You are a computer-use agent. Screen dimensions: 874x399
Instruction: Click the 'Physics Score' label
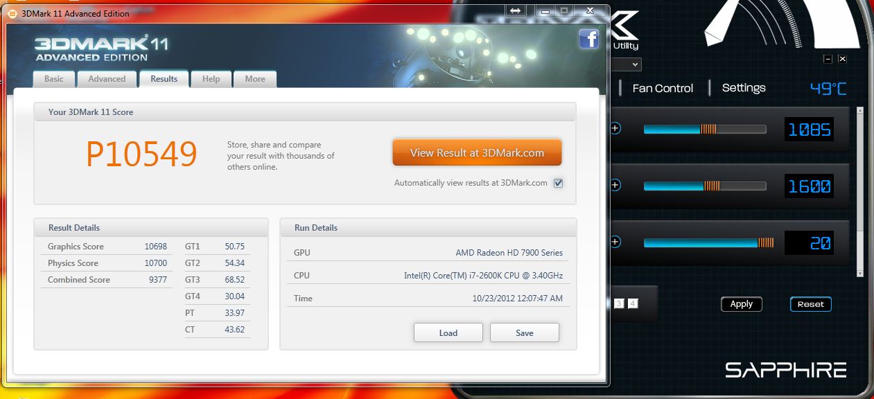73,263
